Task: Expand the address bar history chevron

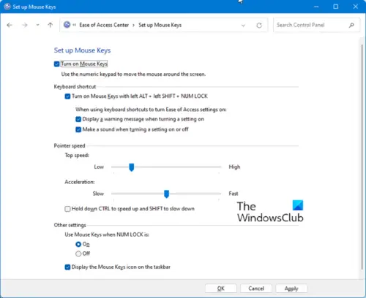Action: pos(243,26)
